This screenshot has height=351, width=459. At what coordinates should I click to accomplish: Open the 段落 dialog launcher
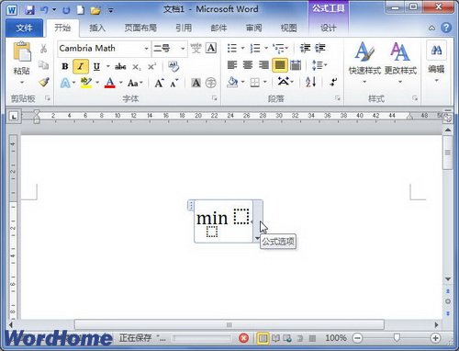[338, 98]
